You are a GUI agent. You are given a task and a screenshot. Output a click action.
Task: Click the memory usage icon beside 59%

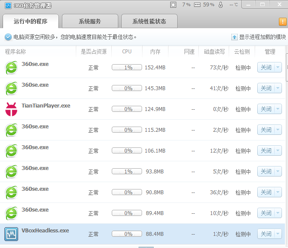197,5
